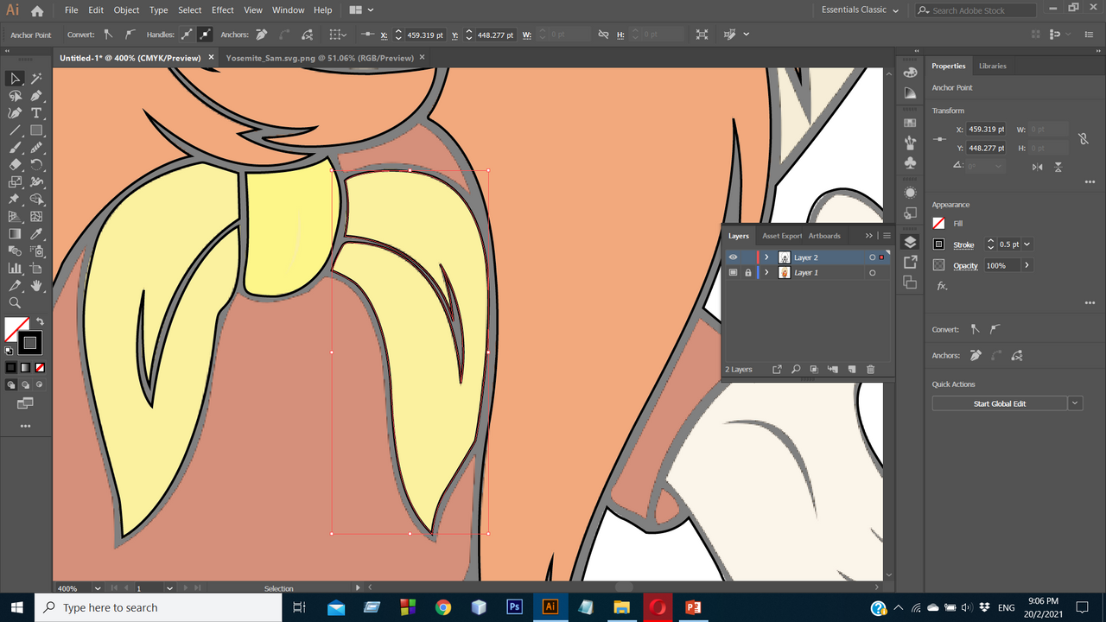Switch to the Asset Export tab
The image size is (1106, 622).
click(x=782, y=236)
